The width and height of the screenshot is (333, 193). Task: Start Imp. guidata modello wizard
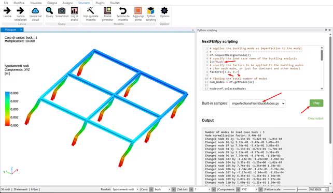[90, 10]
